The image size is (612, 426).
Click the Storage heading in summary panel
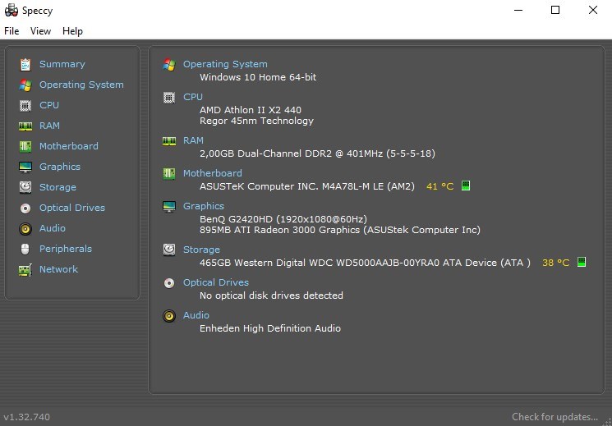point(201,250)
